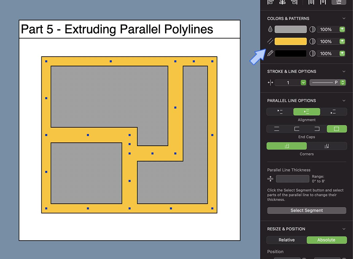Enable the open end cap option

coord(276,129)
